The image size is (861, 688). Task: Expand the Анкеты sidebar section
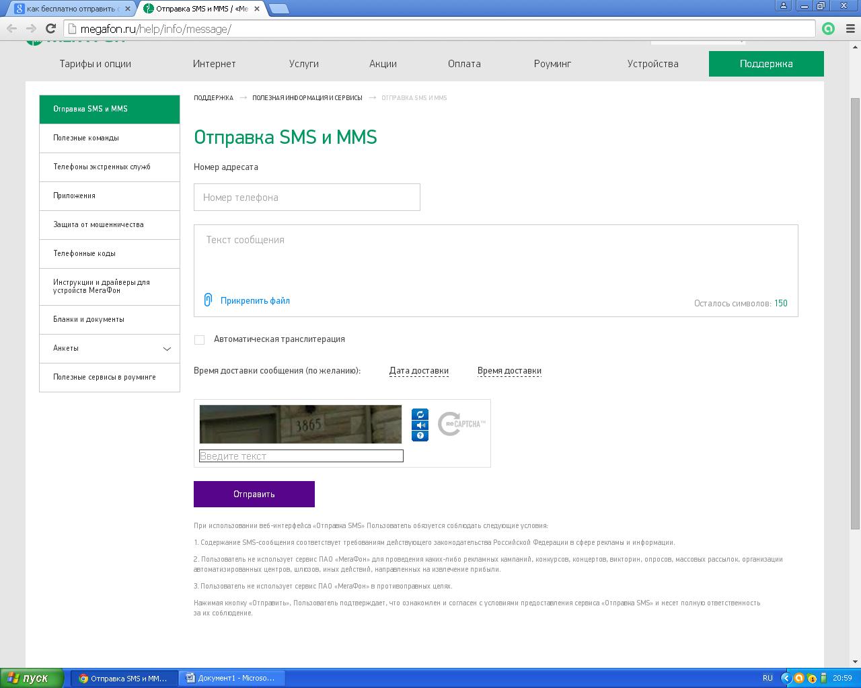[x=167, y=349]
